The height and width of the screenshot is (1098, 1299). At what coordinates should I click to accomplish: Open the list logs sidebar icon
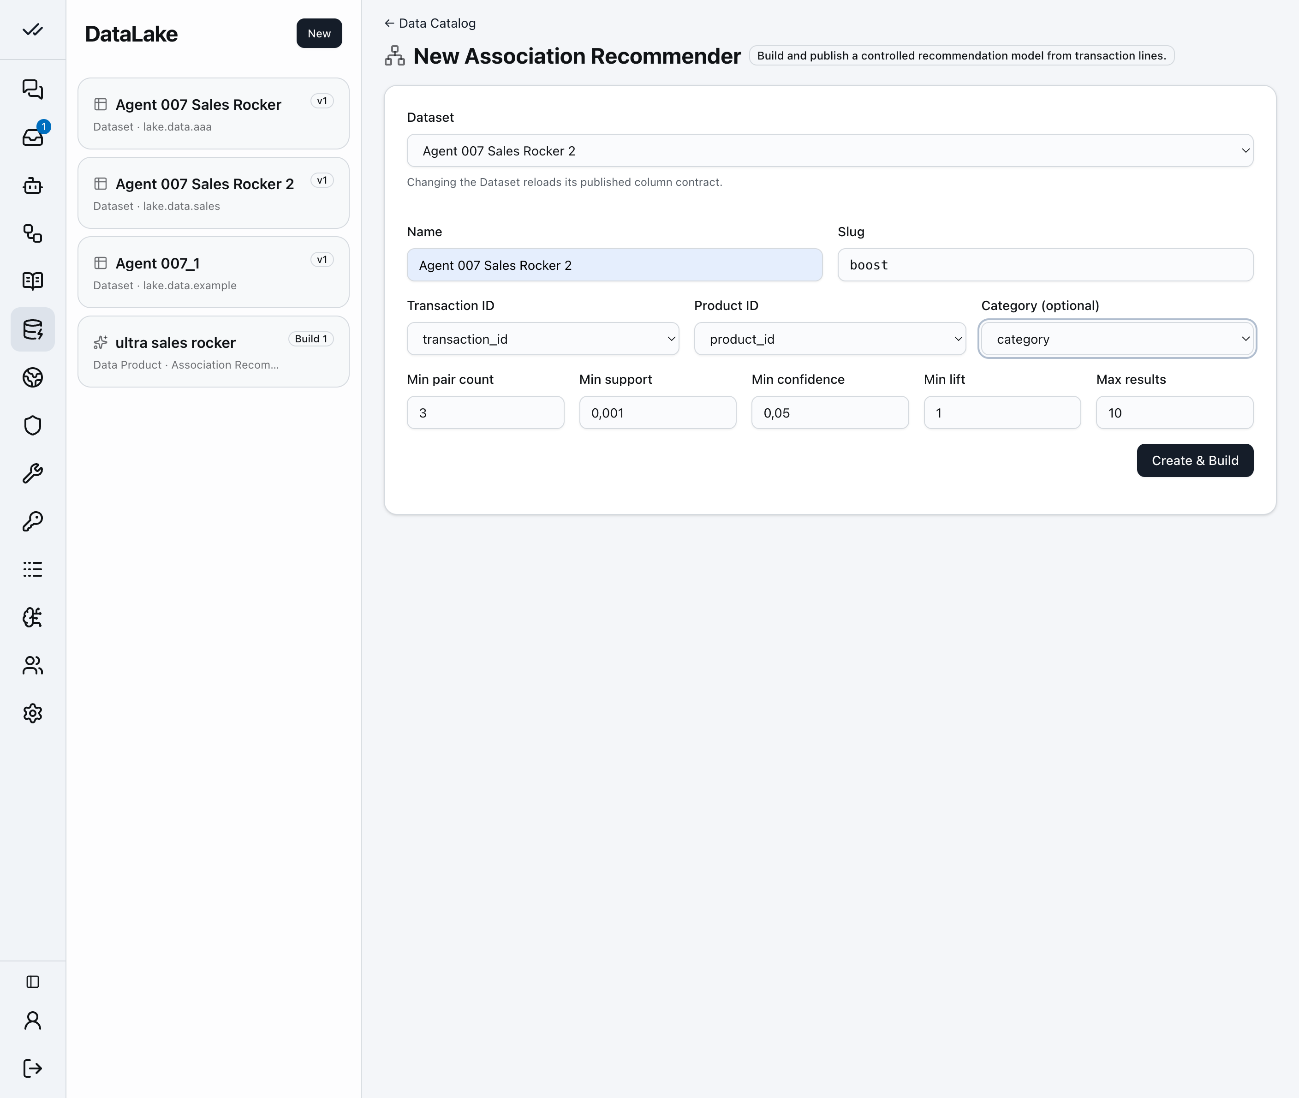pyautogui.click(x=32, y=569)
